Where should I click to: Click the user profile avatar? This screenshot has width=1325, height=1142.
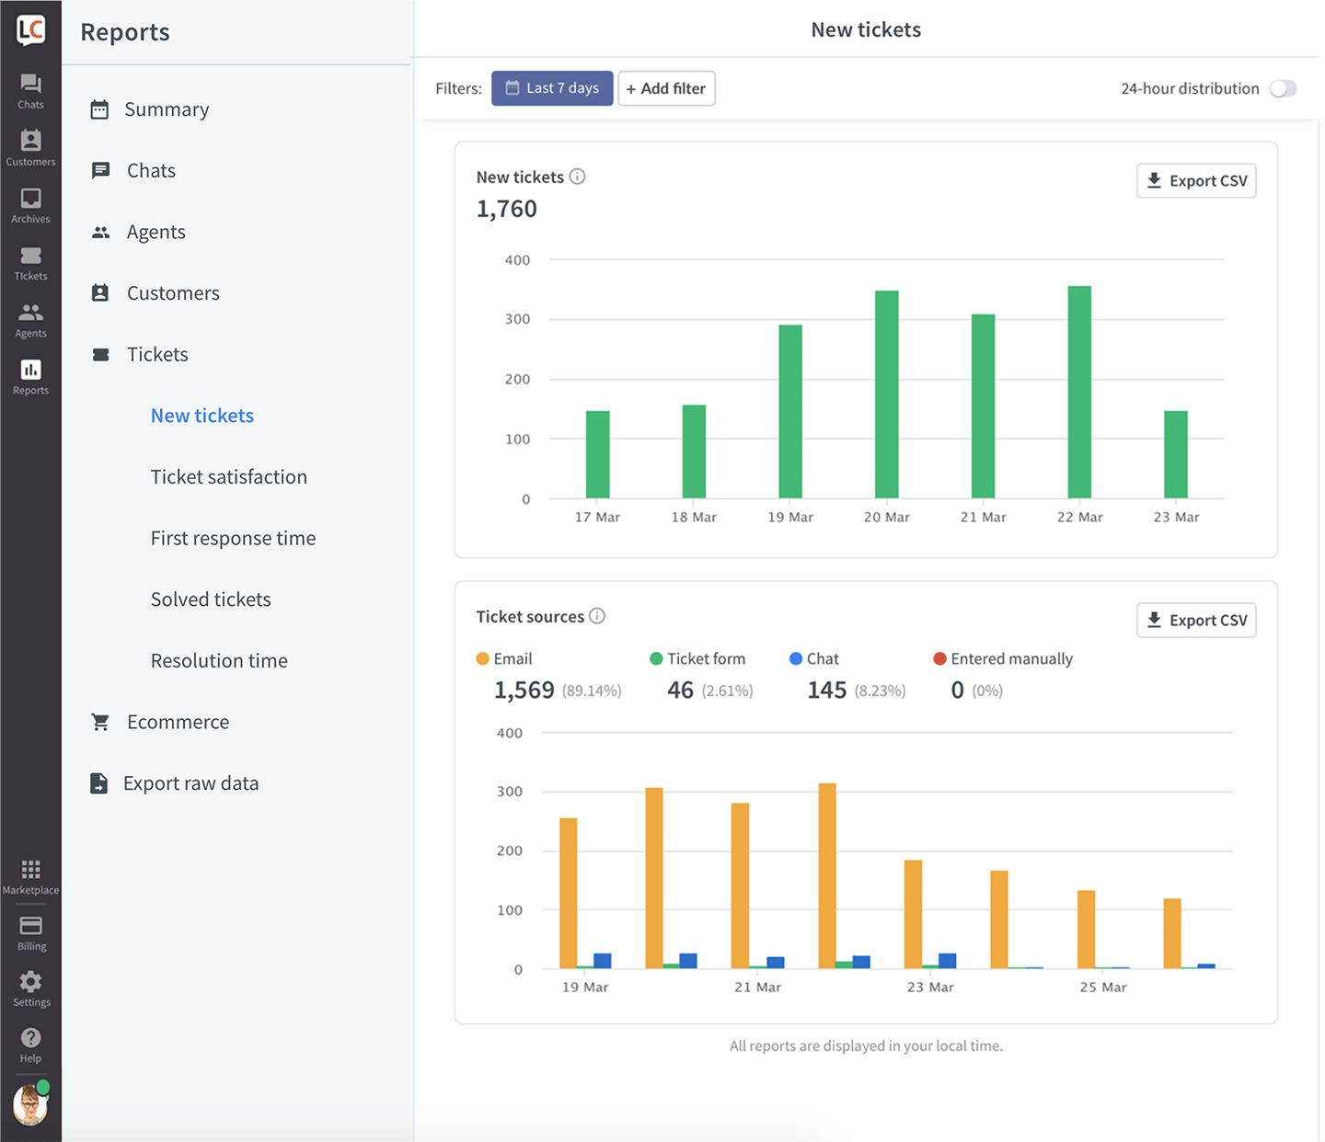[30, 1104]
